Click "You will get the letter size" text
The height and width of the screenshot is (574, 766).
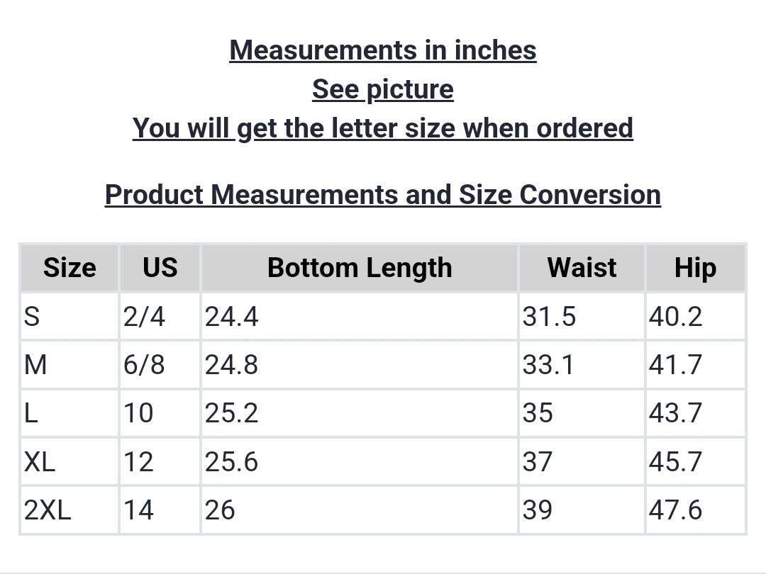(383, 128)
